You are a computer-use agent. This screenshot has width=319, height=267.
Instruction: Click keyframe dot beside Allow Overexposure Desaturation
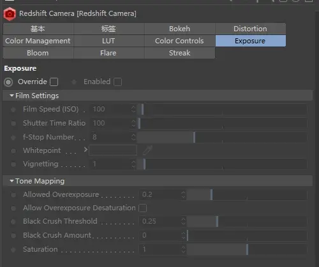pos(13,208)
